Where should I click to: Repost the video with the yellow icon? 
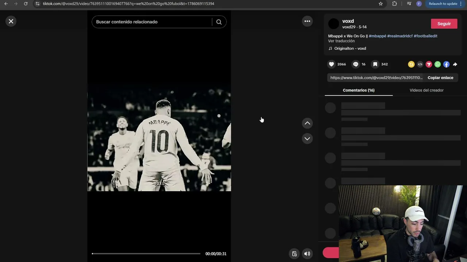[x=411, y=64]
